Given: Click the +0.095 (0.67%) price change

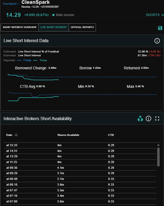Looking at the screenshot, I should pos(36,15).
